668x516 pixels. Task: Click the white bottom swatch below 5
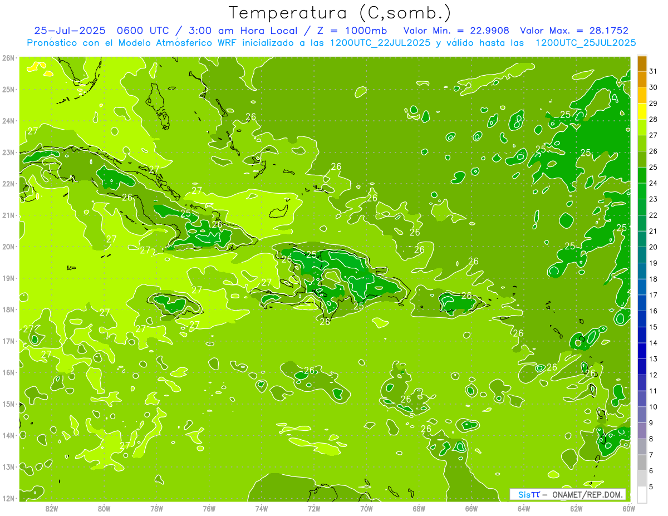click(642, 494)
